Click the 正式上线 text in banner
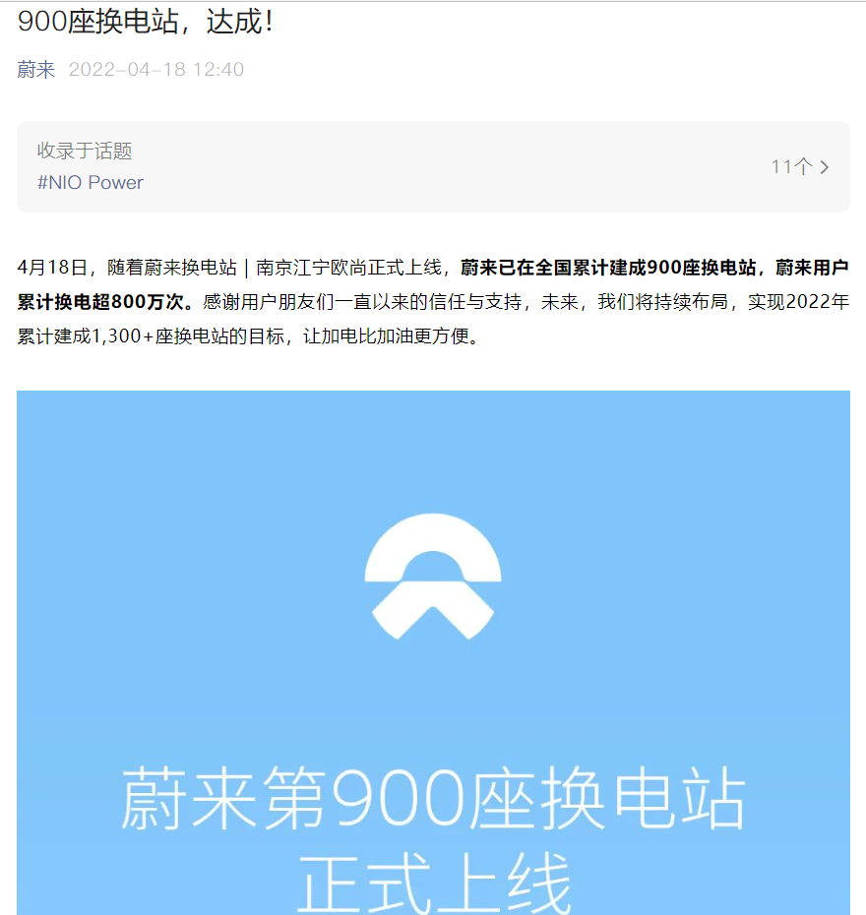The width and height of the screenshot is (866, 915). tap(434, 882)
